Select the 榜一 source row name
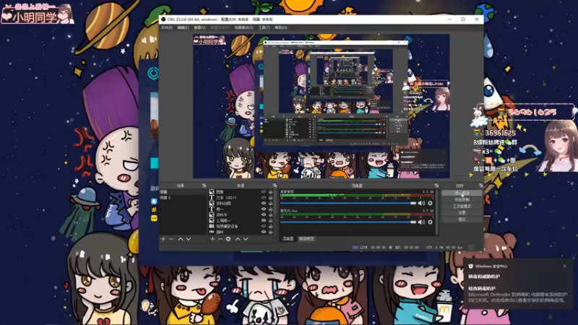Image resolution: width=578 pixels, height=325 pixels. coord(220,209)
